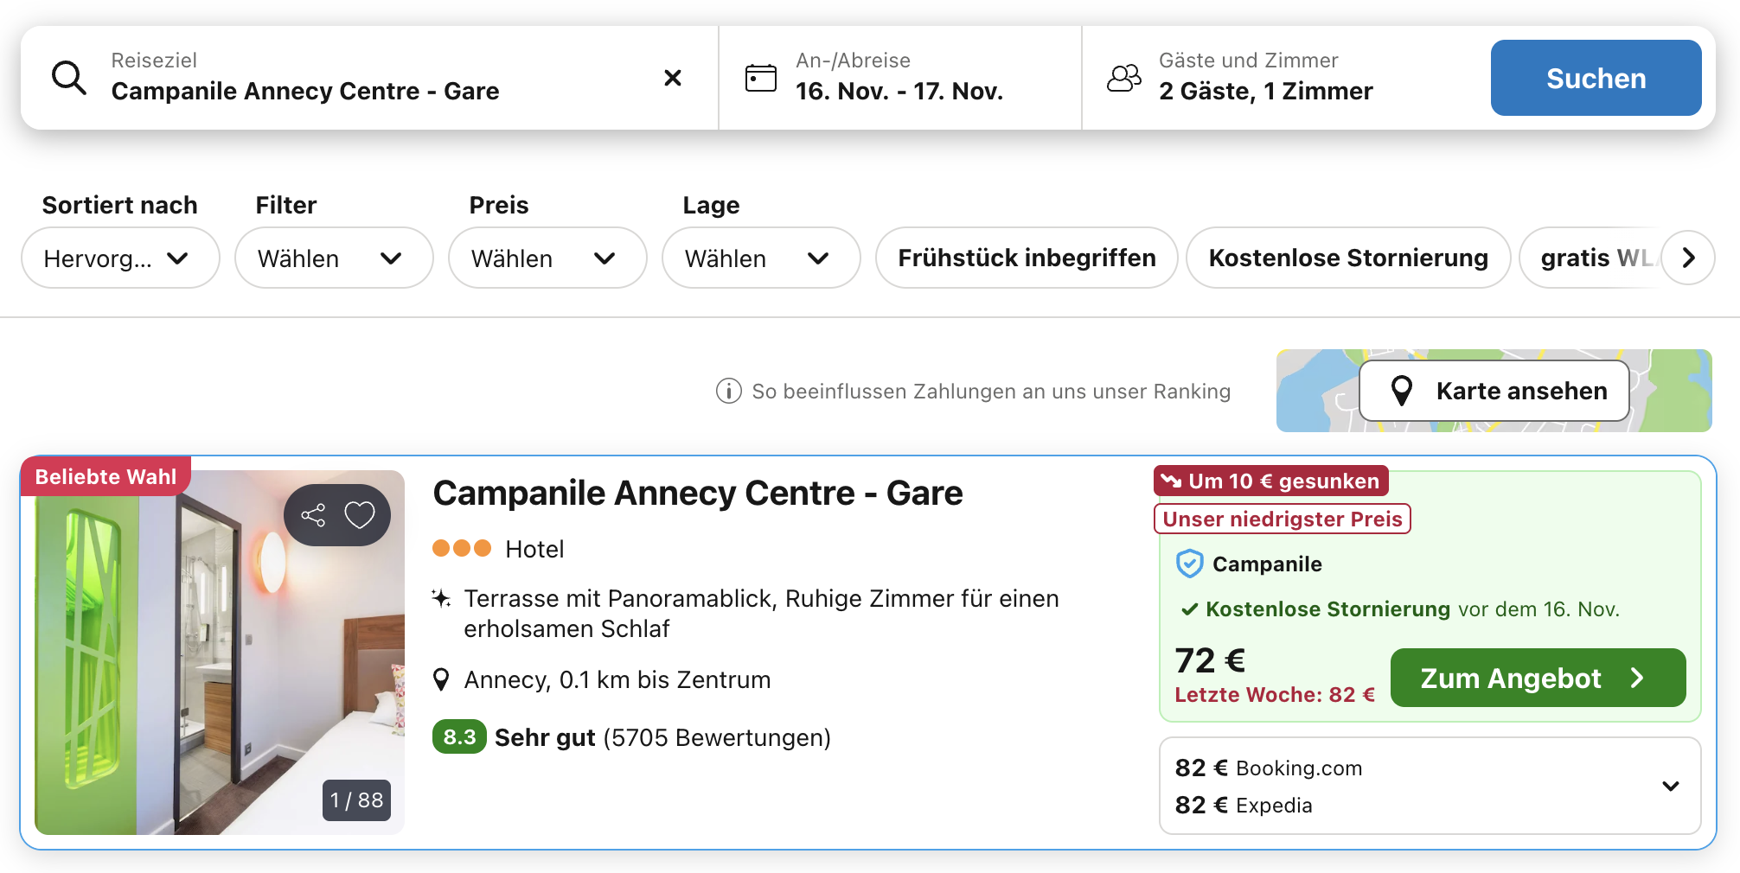Screen dimensions: 1740x873
Task: Toggle the Kostenlose Stornierung filter
Action: click(1348, 258)
